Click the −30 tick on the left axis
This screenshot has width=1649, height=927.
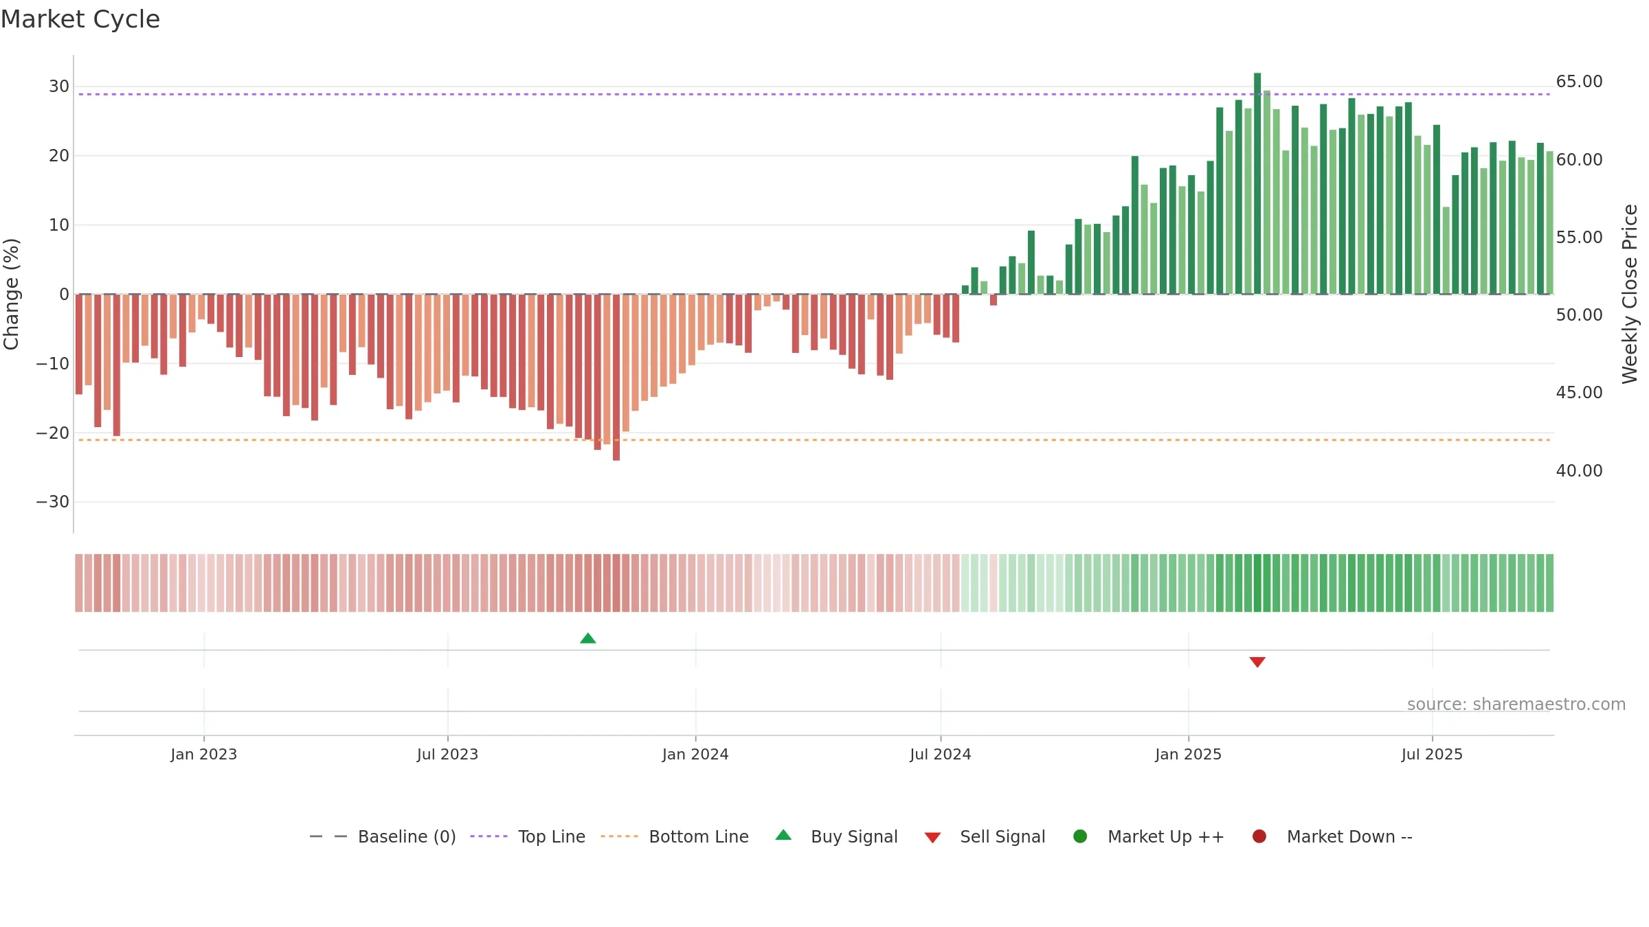(53, 502)
